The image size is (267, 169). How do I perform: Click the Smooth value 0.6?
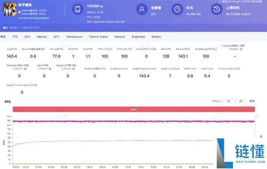click(33, 56)
